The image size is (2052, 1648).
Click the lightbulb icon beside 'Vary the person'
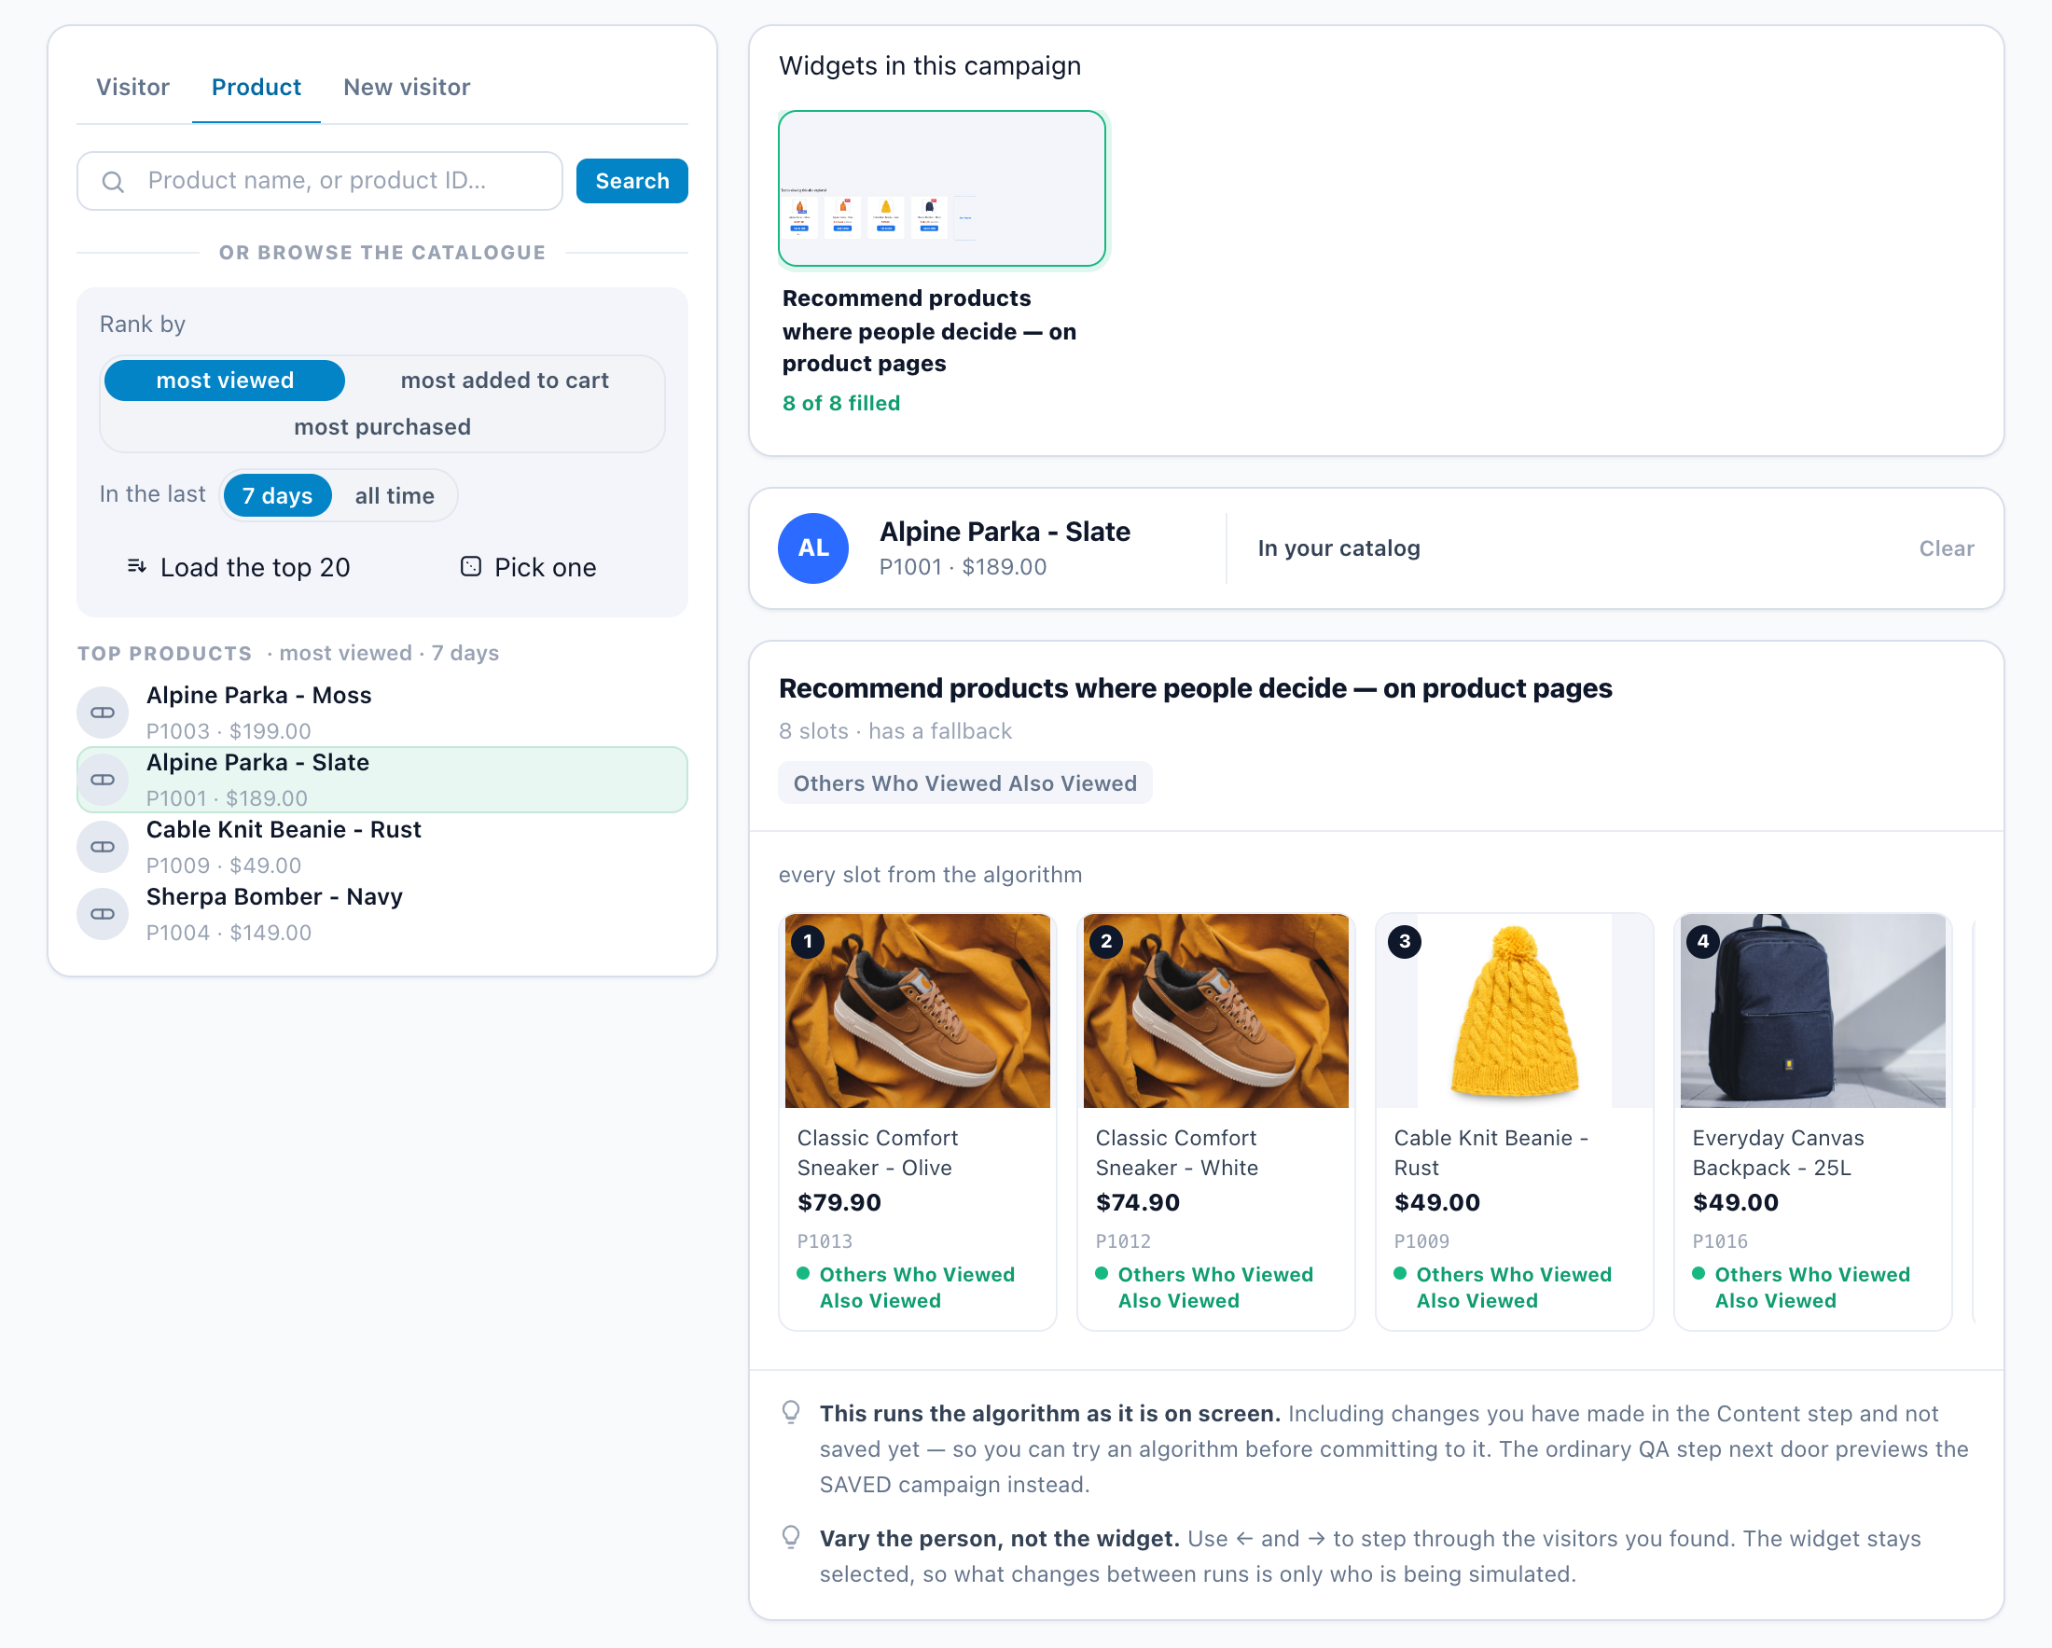pyautogui.click(x=791, y=1537)
